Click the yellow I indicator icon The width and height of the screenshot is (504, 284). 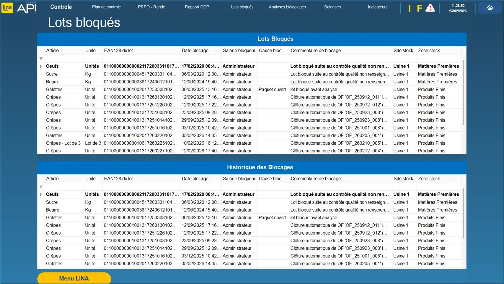[x=409, y=8]
